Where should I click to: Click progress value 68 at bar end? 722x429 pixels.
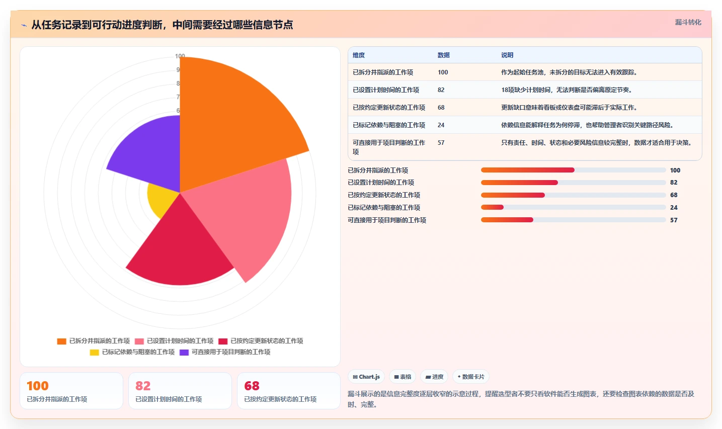pyautogui.click(x=674, y=195)
